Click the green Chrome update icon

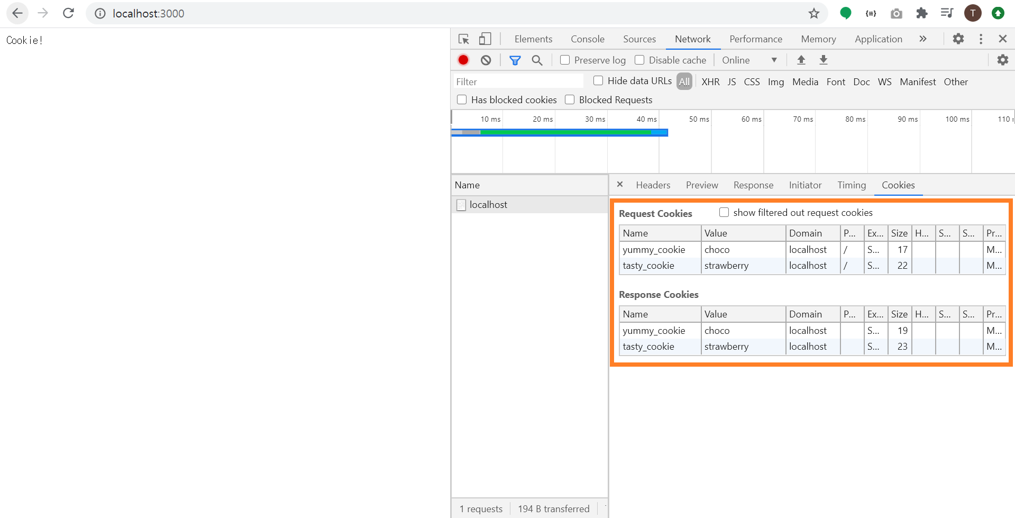click(998, 13)
